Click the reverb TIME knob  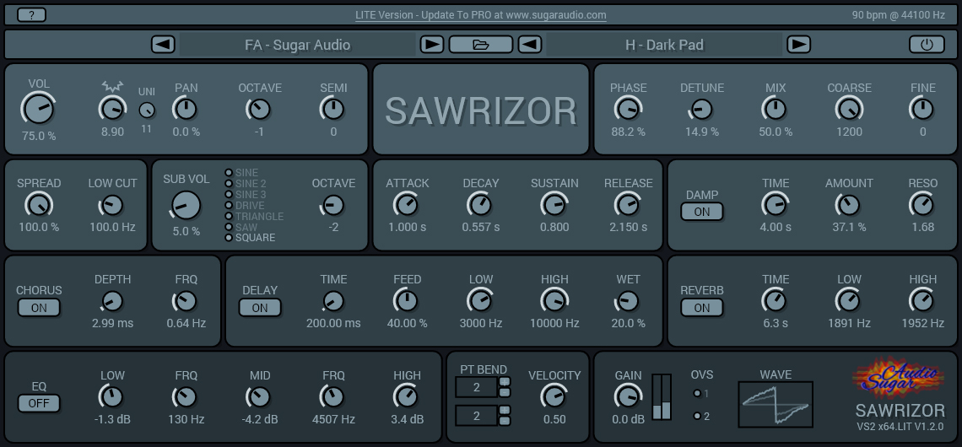tap(775, 301)
